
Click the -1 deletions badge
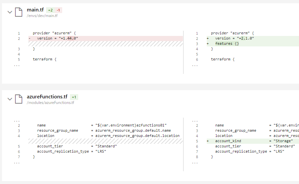point(58,10)
